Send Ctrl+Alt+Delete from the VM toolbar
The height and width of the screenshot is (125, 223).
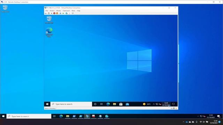(46, 13)
